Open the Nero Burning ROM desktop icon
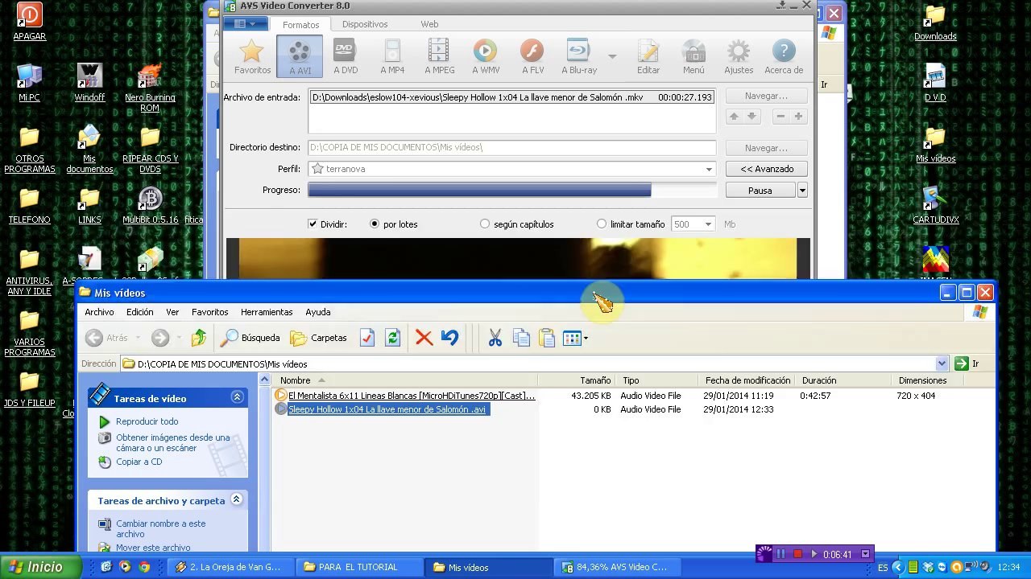The image size is (1031, 579). 150,87
